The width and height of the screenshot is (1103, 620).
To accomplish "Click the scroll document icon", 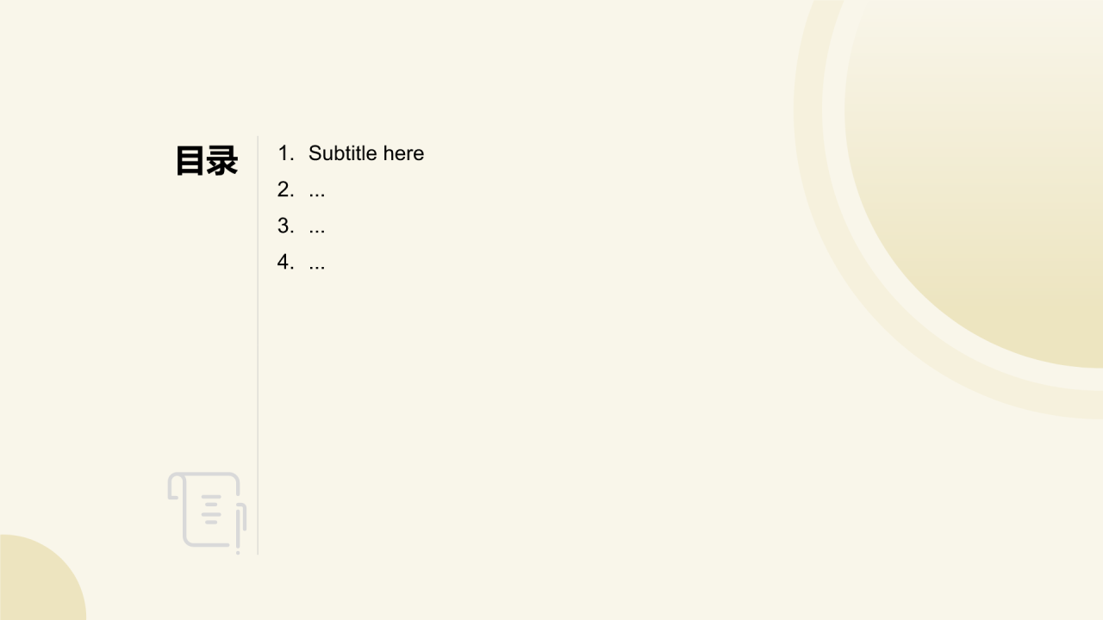I will [x=207, y=512].
